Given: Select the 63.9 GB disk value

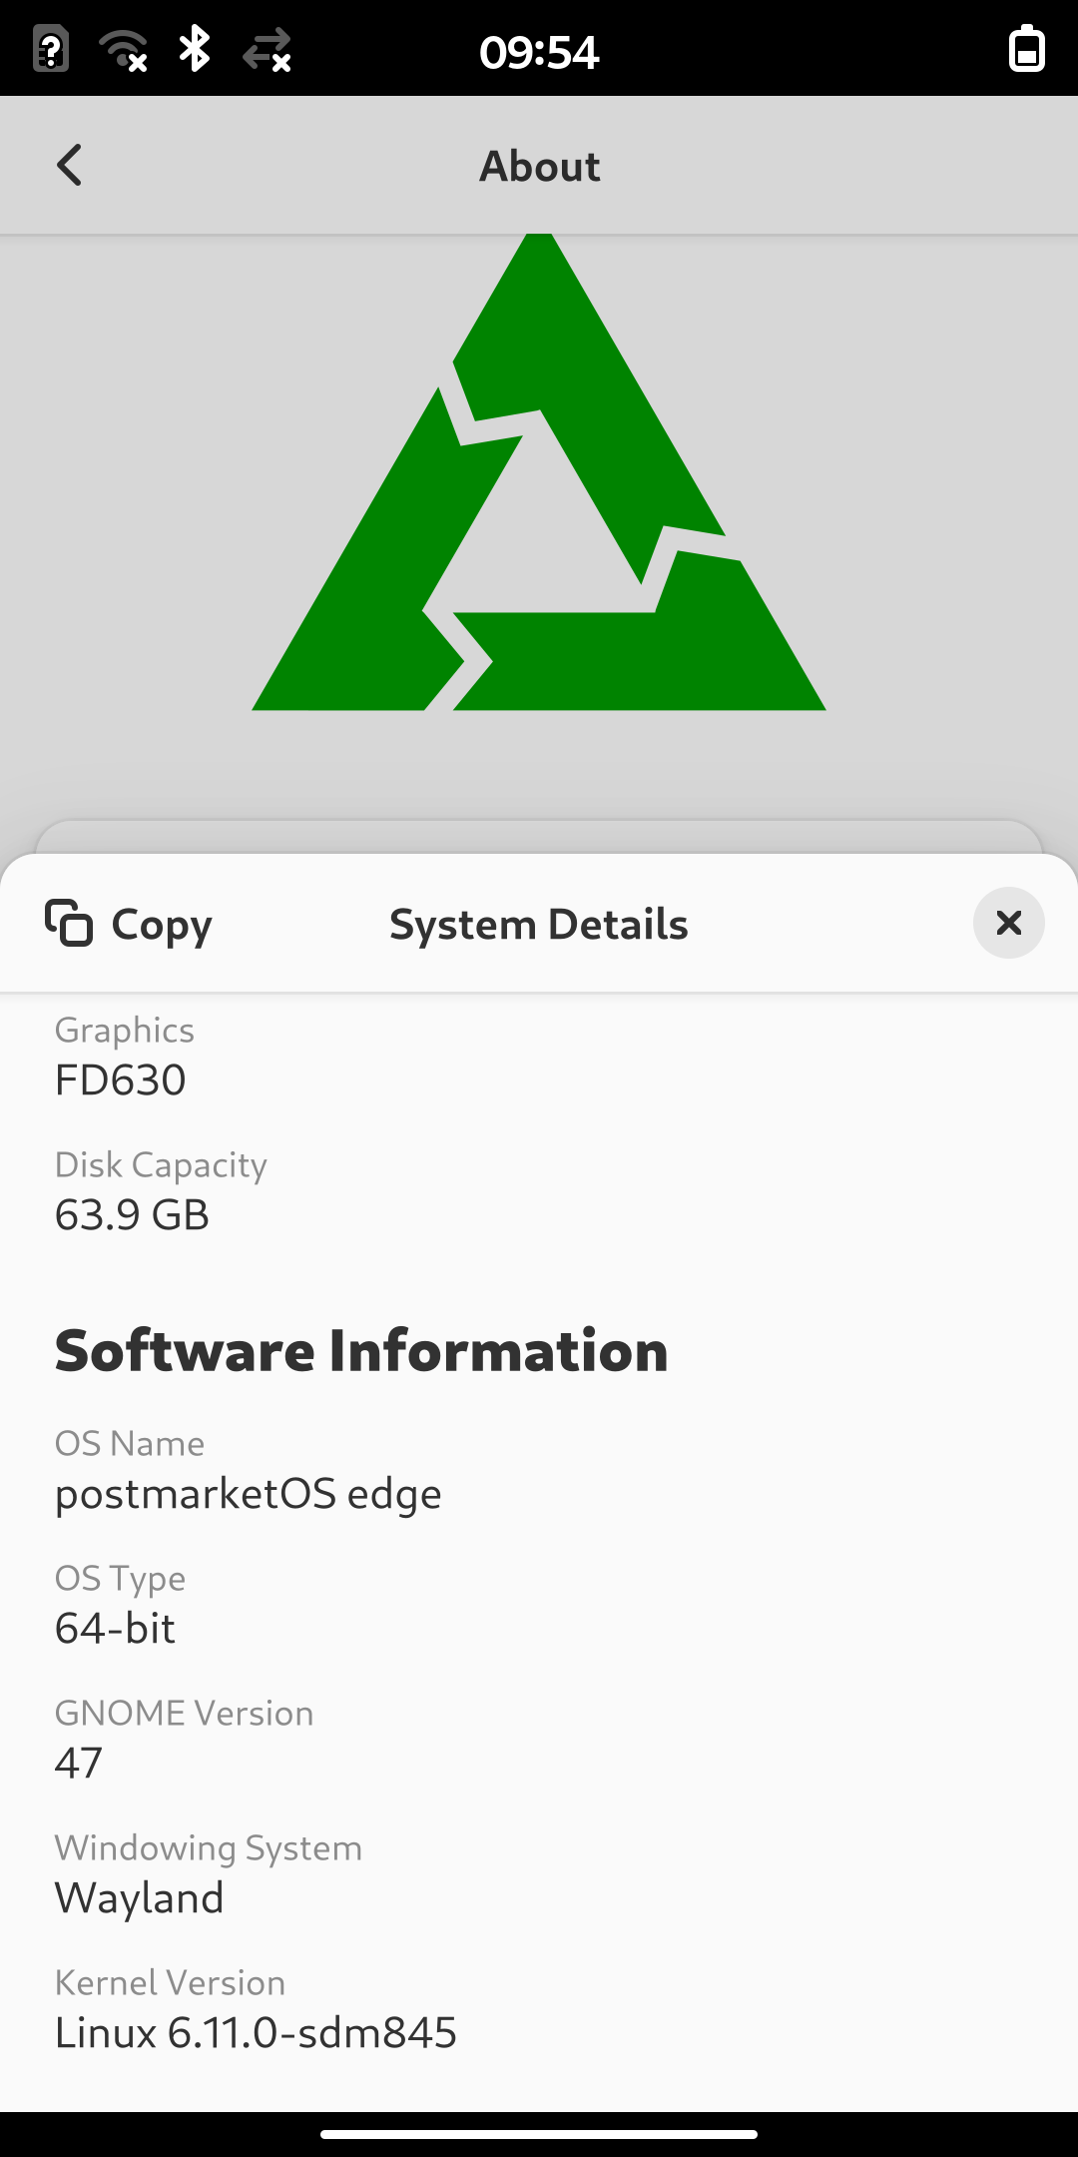Looking at the screenshot, I should (133, 1215).
